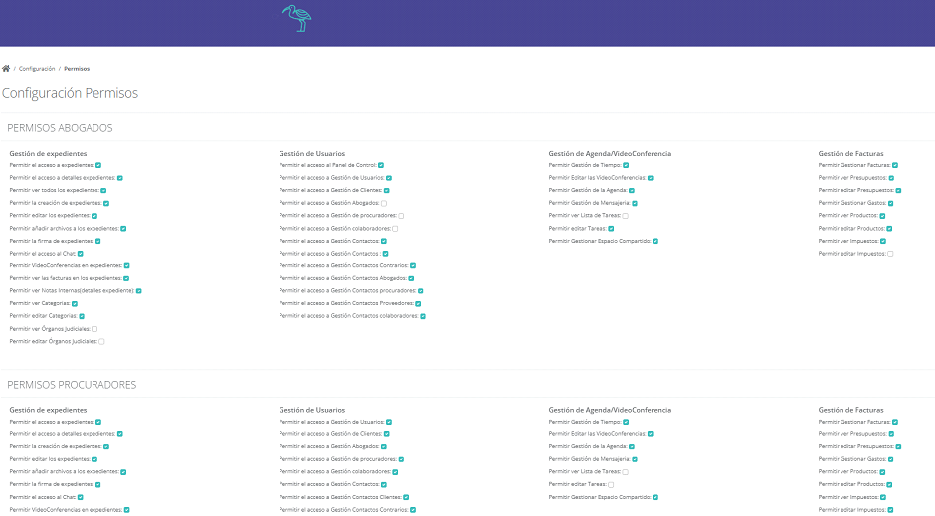This screenshot has width=935, height=516.
Task: Enable Procuradores 'Permitir editar Tareas' checkbox
Action: point(611,485)
